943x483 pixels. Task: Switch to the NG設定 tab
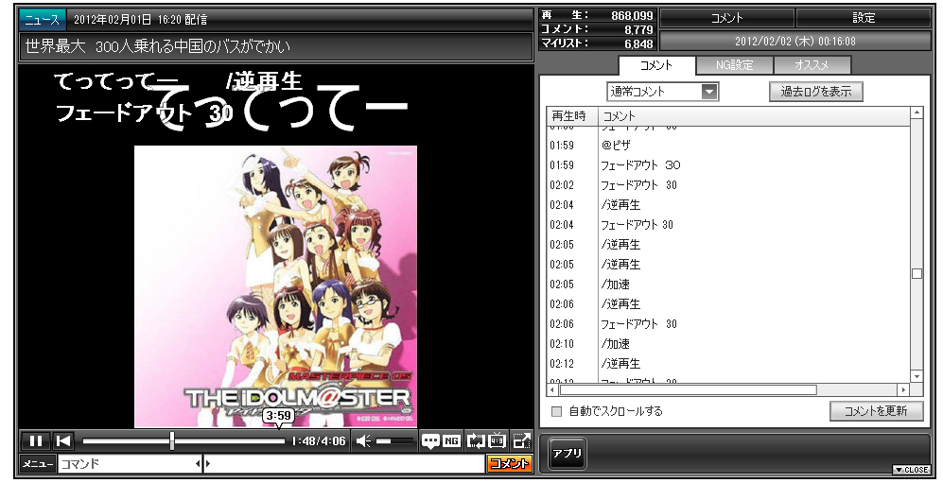pos(734,65)
